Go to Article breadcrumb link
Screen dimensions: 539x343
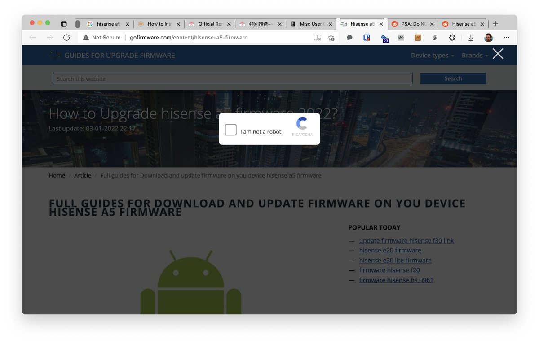pyautogui.click(x=83, y=175)
